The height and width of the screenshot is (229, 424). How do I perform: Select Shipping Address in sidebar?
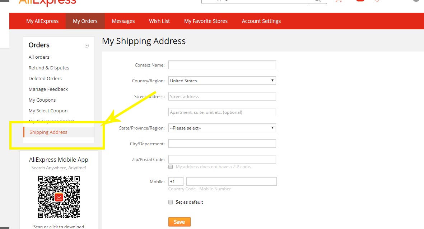point(48,132)
